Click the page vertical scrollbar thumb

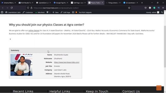pyautogui.click(x=165, y=47)
